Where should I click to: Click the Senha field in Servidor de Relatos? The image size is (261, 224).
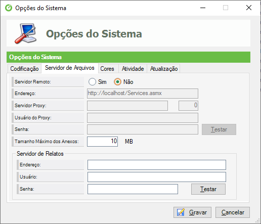tap(133, 189)
